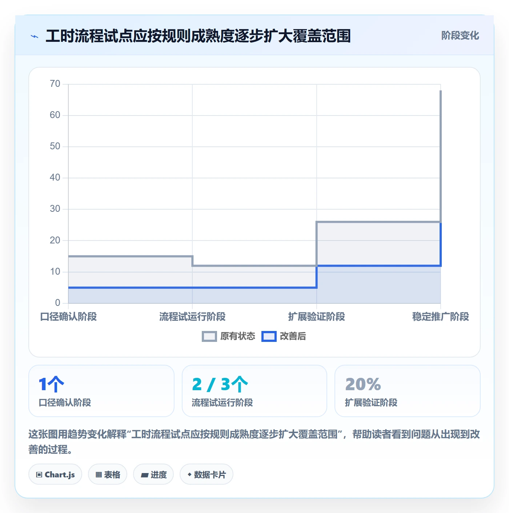Click the grid icon in 表格 chip

99,474
